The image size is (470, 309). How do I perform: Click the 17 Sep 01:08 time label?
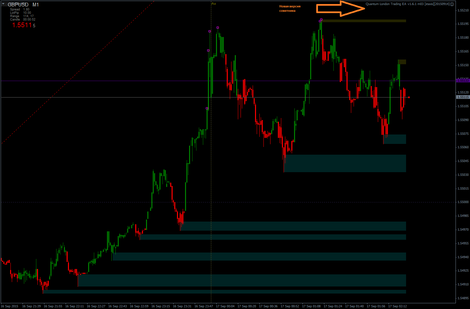312,306
